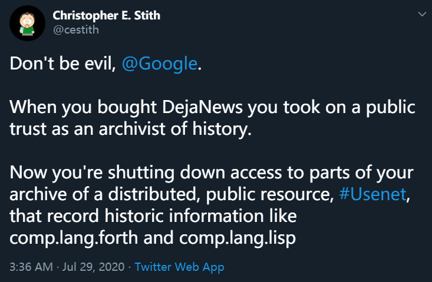432x282 pixels.
Task: Open the Twitter Web App source link
Action: click(179, 267)
